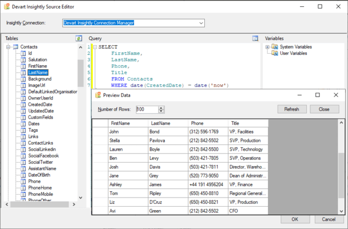Click the column icon beside ImageUrl

23,85
